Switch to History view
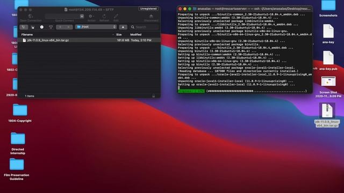Image resolution: width=344 pixels, height=193 pixels. (42, 27)
